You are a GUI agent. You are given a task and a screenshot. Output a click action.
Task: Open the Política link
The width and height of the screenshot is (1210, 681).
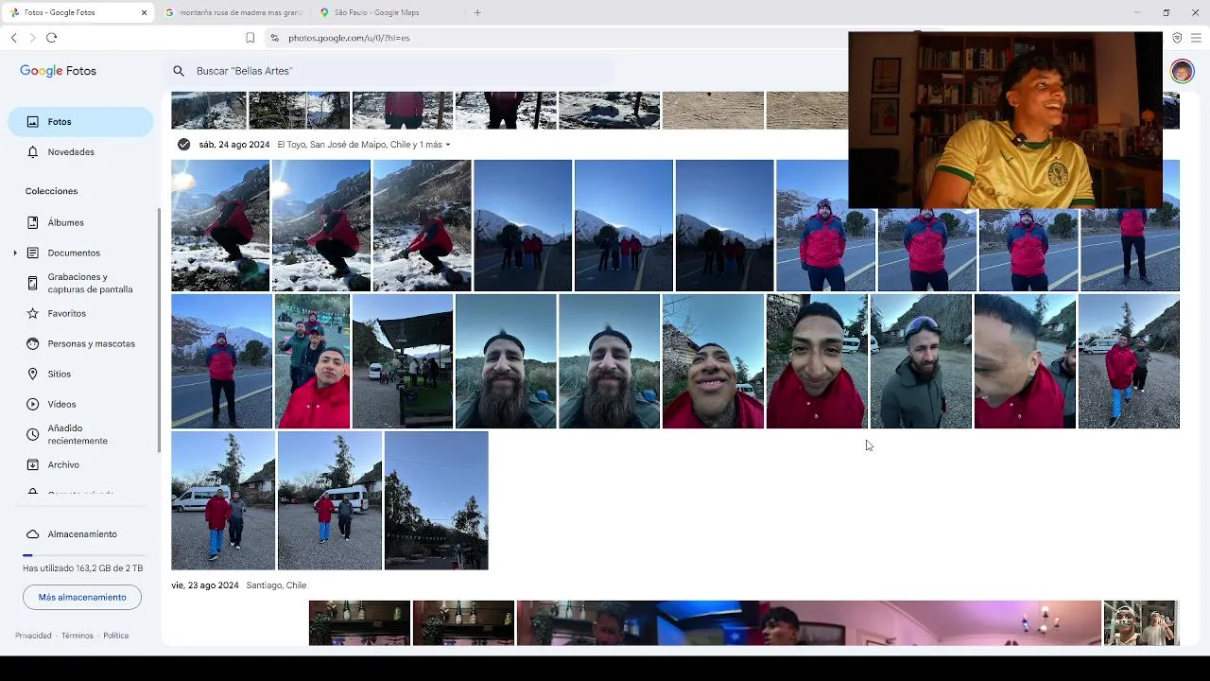click(x=115, y=636)
